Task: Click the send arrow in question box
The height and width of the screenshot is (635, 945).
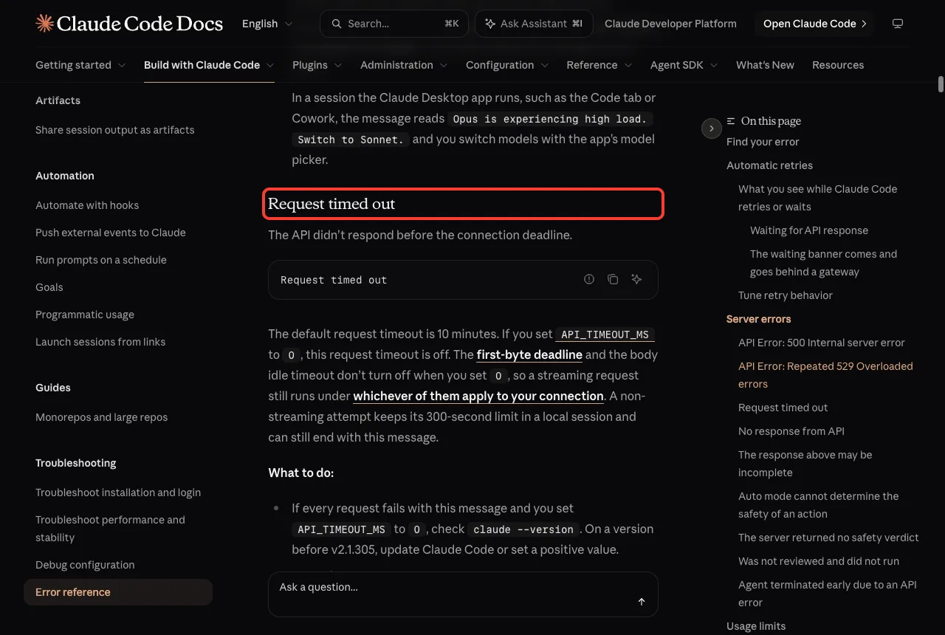Action: [642, 602]
